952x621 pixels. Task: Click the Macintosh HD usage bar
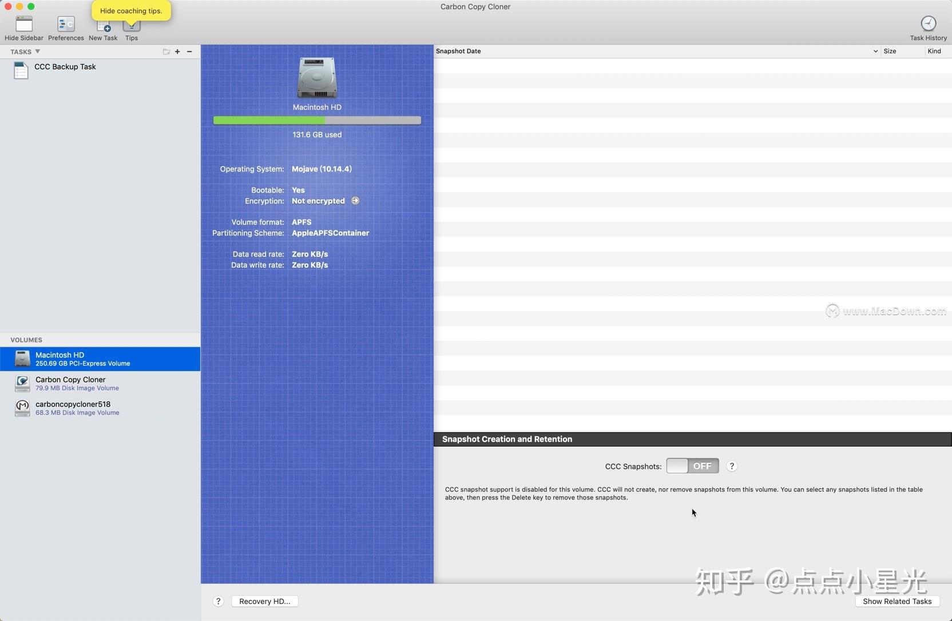317,120
